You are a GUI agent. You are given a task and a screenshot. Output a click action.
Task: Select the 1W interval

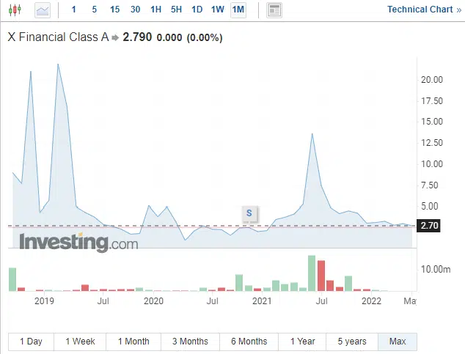[x=217, y=10]
